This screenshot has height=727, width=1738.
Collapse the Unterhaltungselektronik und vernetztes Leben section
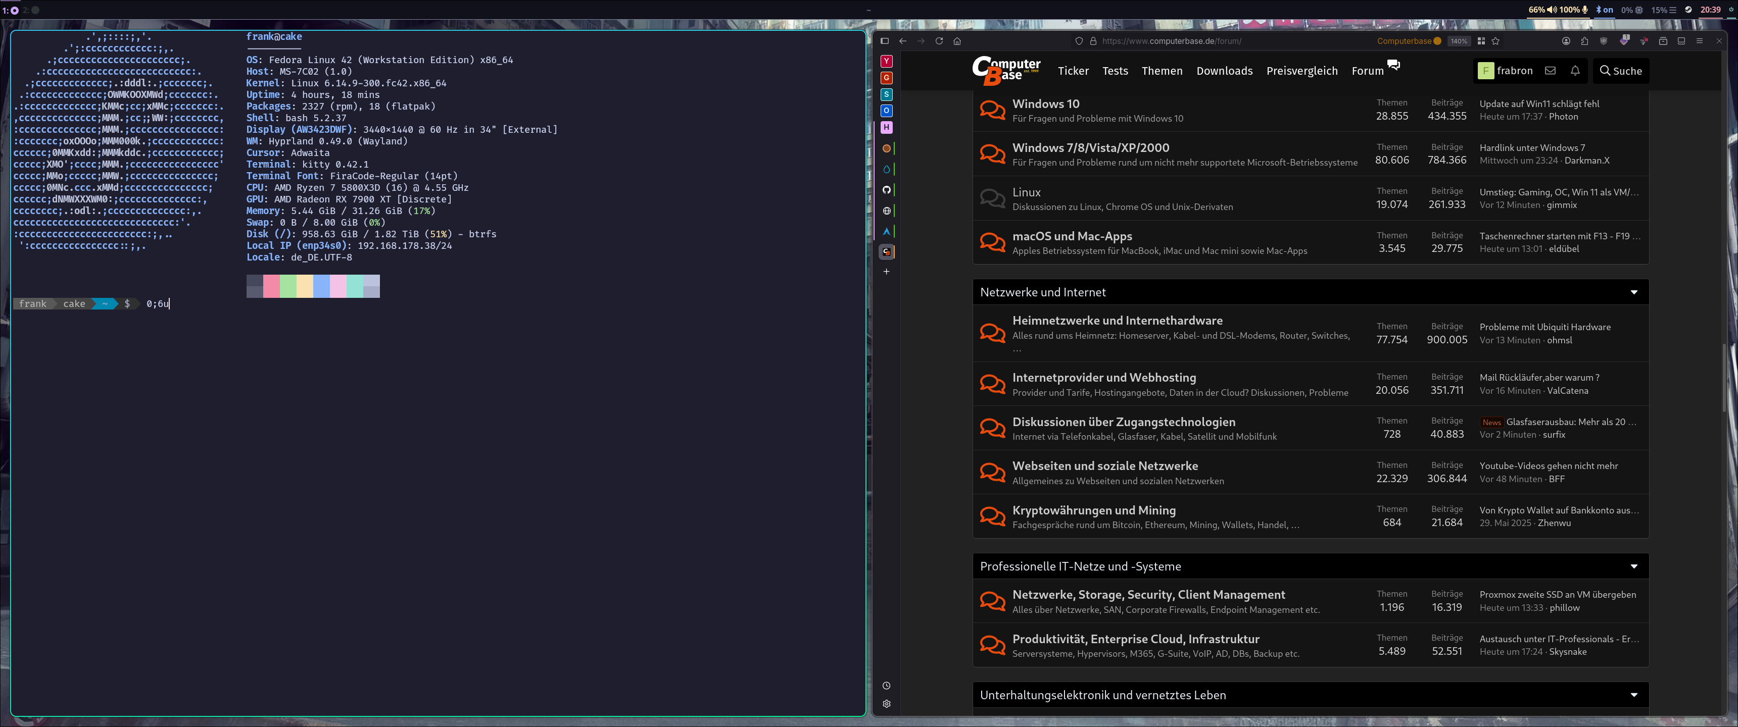pos(1633,695)
